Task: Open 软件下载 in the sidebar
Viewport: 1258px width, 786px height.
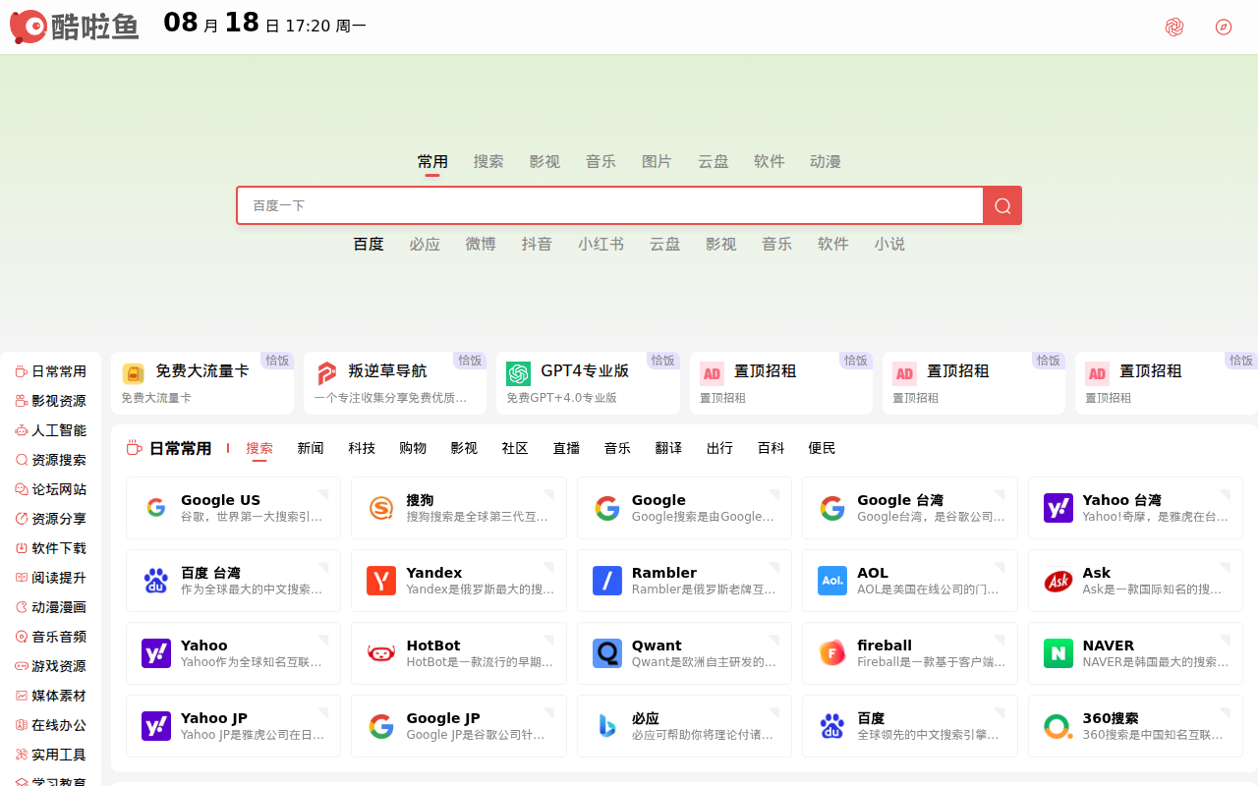Action: [x=51, y=548]
